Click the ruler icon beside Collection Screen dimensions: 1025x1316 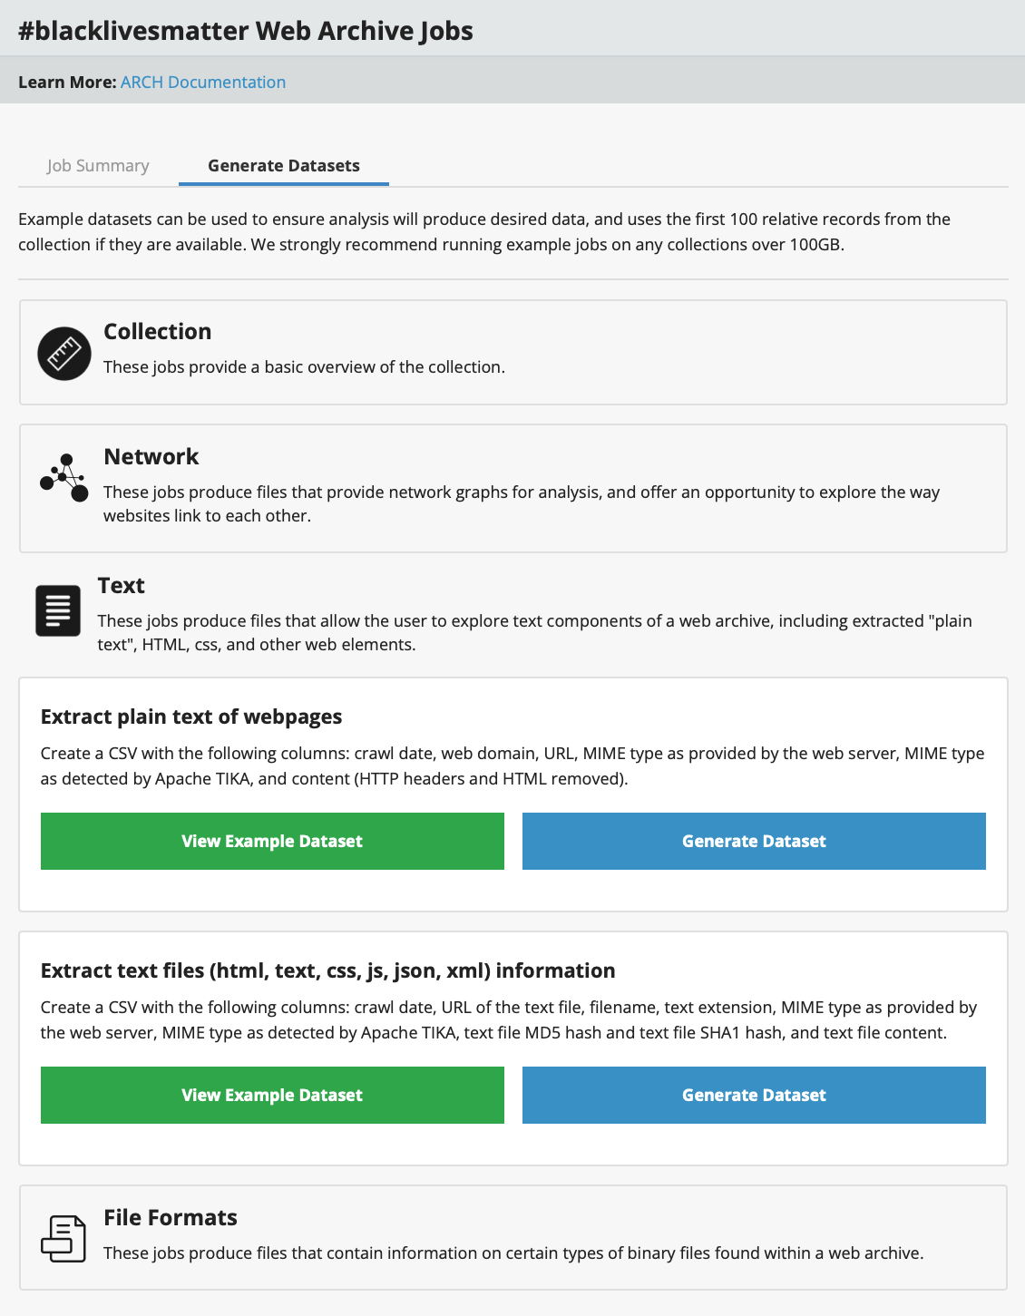point(64,353)
